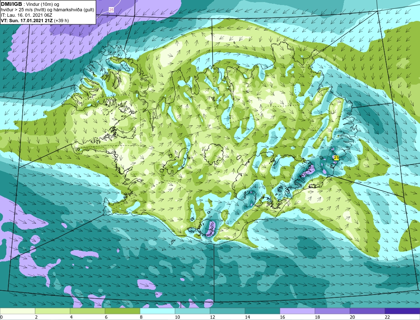
Task: Click the 'VT: Sun. 17.01.2021 21Z' text
Action: (27, 21)
